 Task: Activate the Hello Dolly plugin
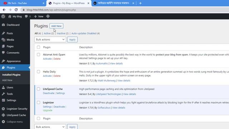(47, 76)
